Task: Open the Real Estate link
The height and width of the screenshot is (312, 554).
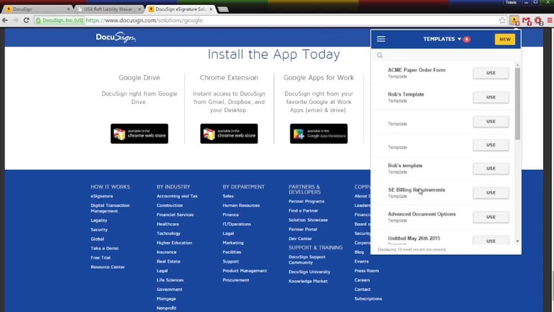Action: pos(168,261)
